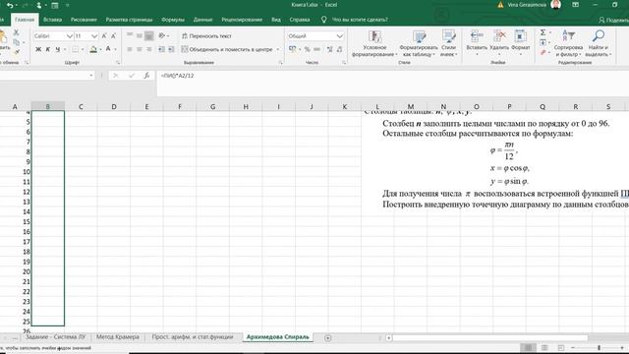Viewport: 629px width, 354px height.
Task: Align text left
Action: pyautogui.click(x=130, y=49)
